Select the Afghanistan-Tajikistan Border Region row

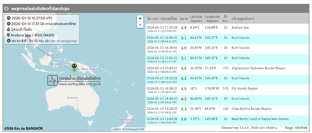tap(226, 69)
